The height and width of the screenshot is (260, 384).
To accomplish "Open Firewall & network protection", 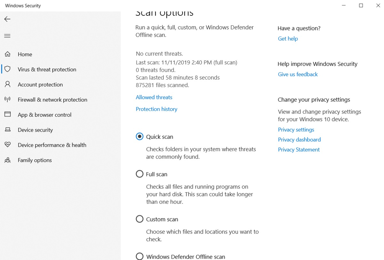I will coord(52,99).
